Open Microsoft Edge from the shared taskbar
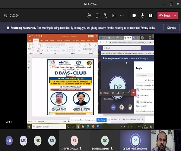Screen dimensions: 181x151 click(88, 127)
